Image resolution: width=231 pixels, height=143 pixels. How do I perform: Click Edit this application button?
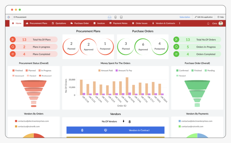click(x=204, y=17)
